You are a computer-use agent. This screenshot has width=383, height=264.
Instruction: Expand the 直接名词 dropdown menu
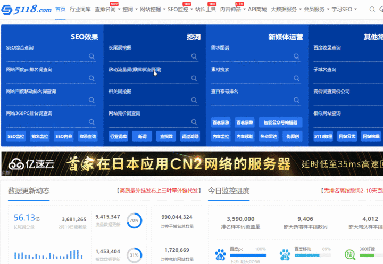(107, 10)
